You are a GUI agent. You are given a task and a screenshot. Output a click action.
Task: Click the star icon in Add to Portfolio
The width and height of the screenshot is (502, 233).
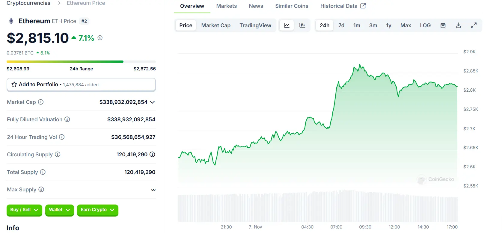[14, 84]
